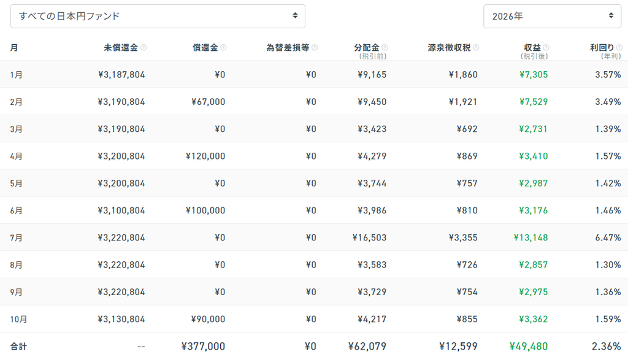Click total 収益 value ¥49,480
The height and width of the screenshot is (357, 628).
(529, 347)
